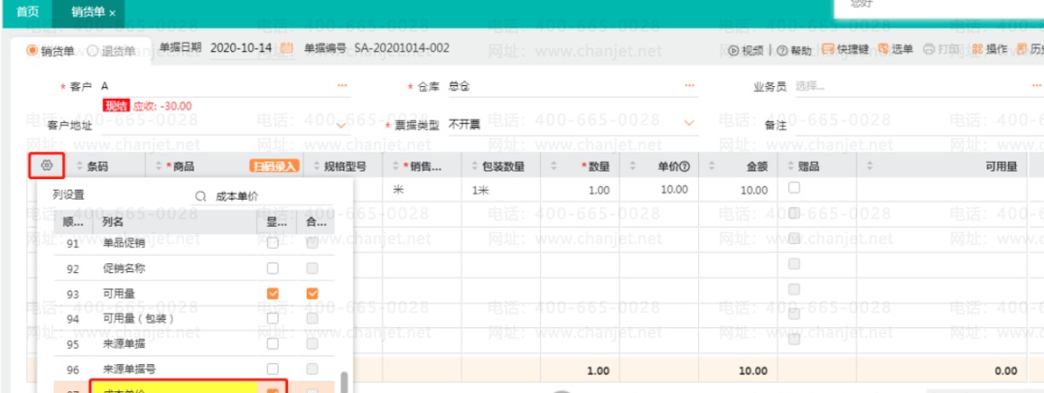Close the 销货单 tab

coord(112,13)
